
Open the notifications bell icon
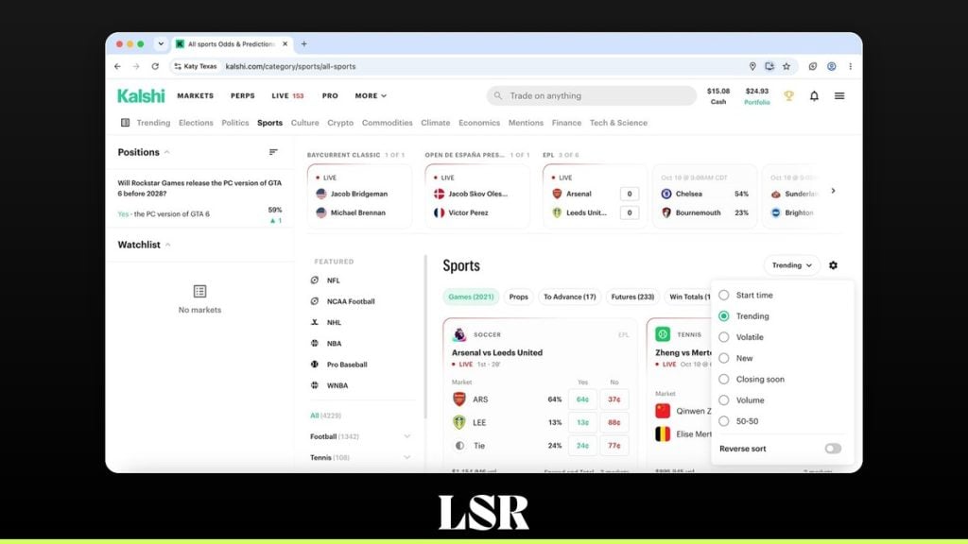pyautogui.click(x=814, y=95)
